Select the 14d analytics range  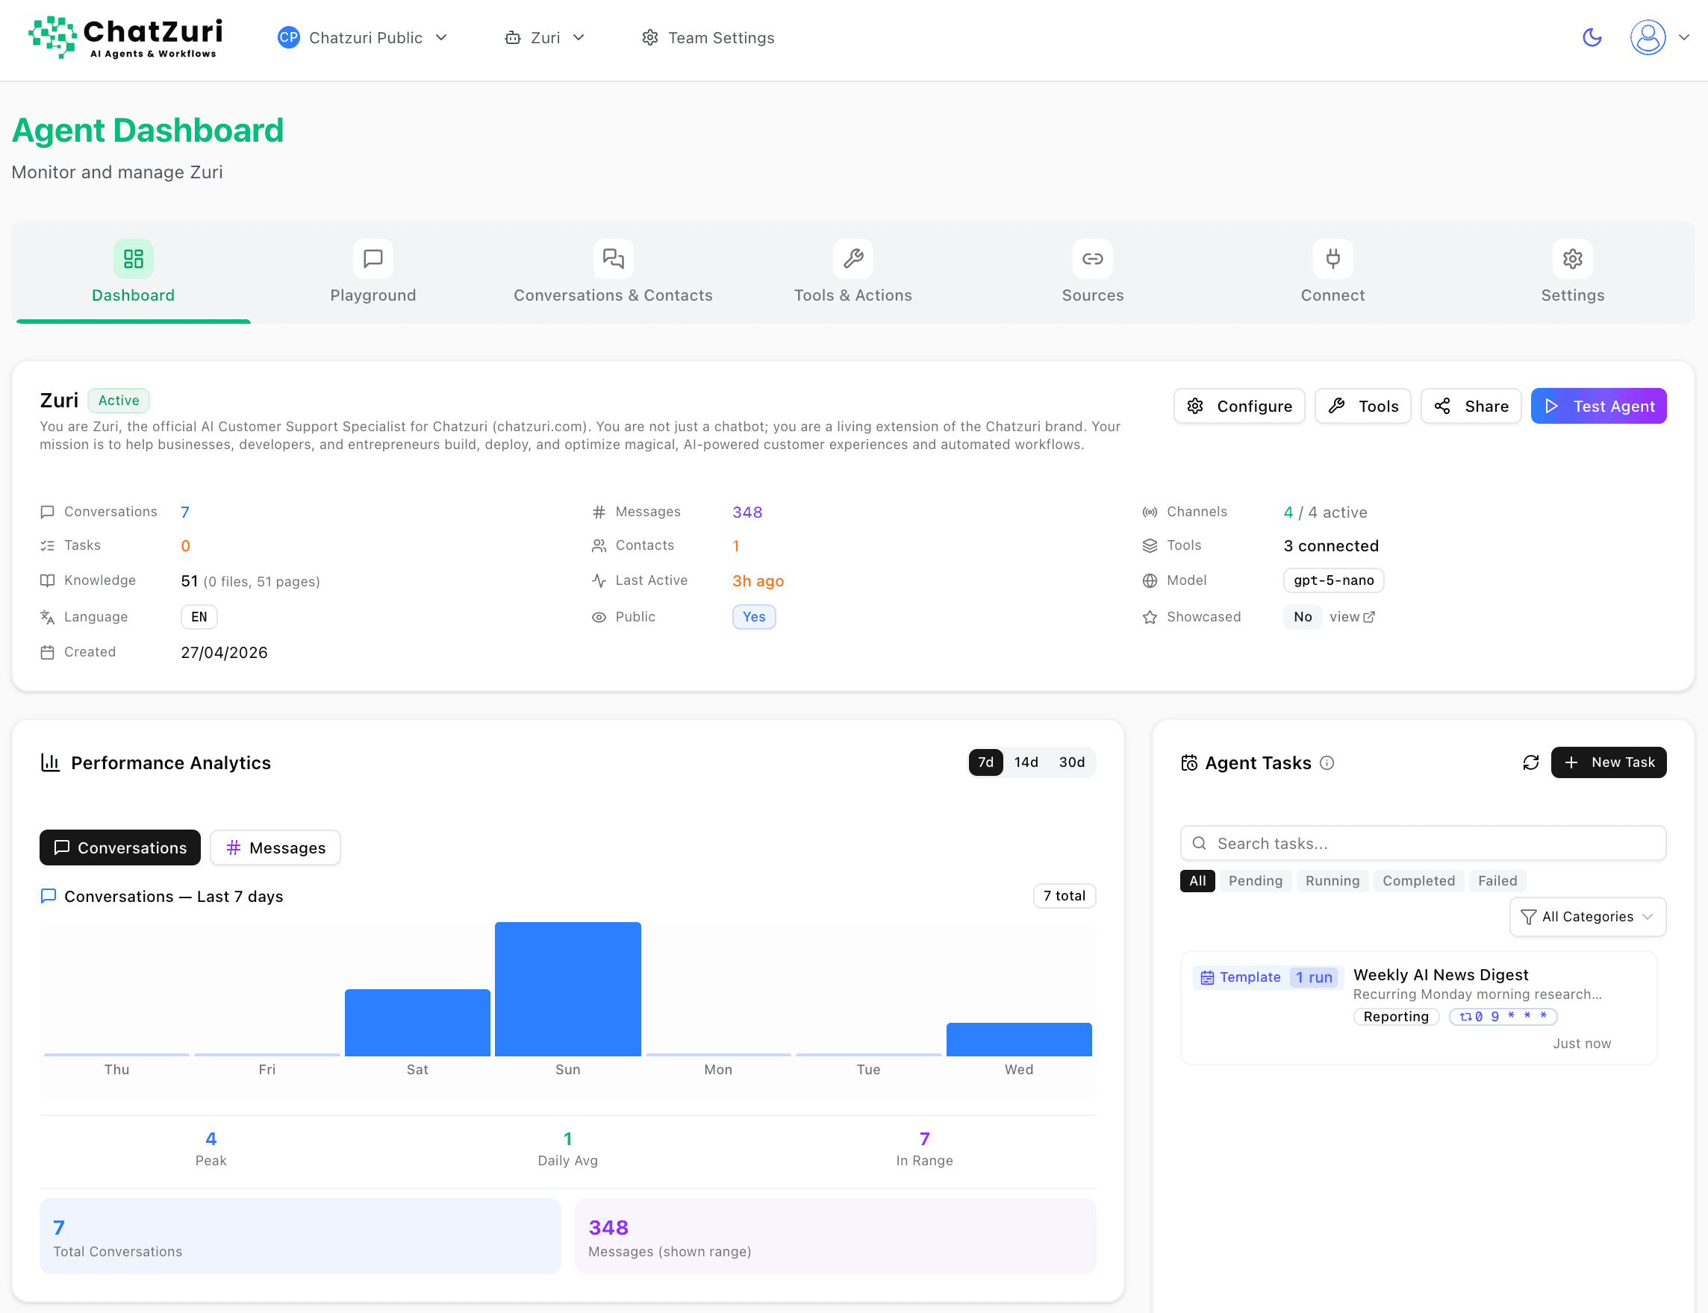(x=1026, y=762)
